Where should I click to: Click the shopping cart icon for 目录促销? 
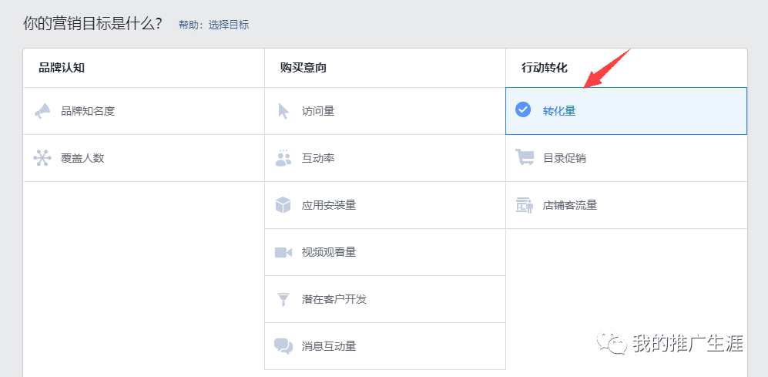click(525, 158)
